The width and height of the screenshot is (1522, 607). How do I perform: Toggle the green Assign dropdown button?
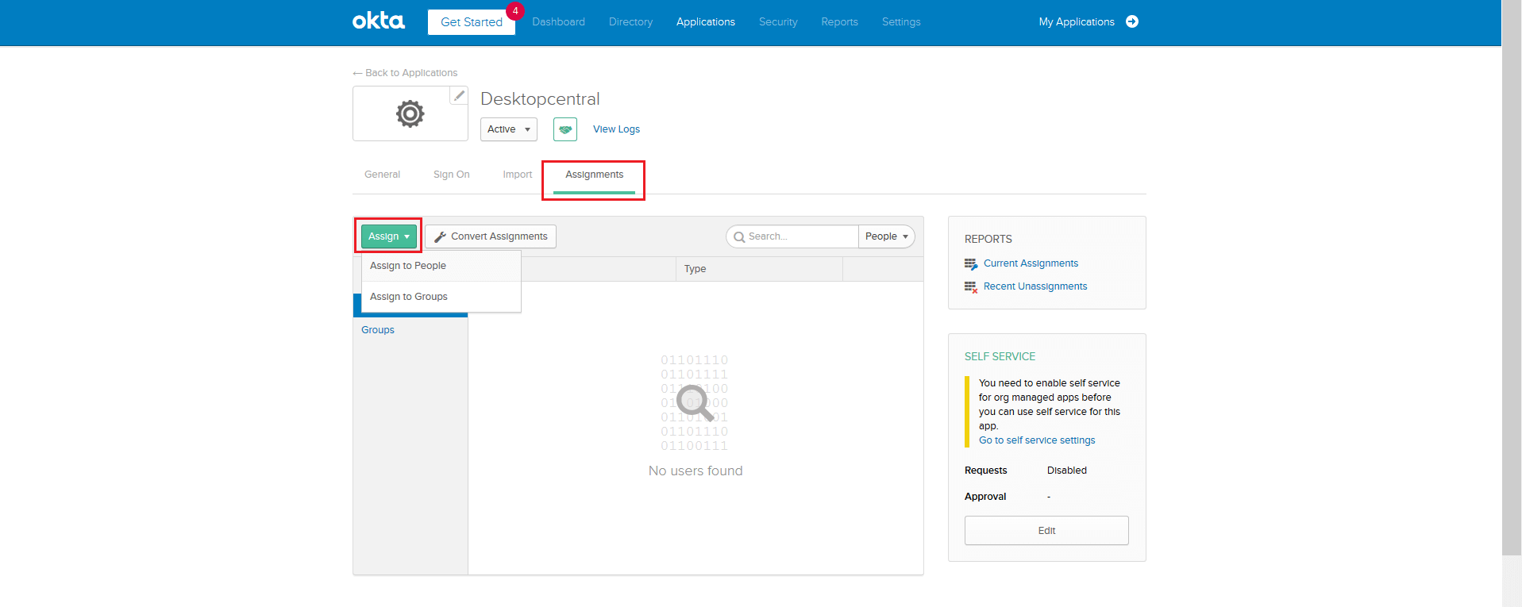[389, 236]
